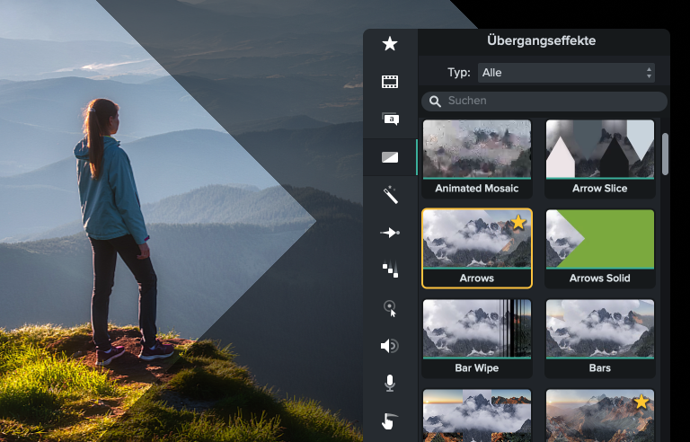Click the Bar Wipe label text

(x=476, y=368)
